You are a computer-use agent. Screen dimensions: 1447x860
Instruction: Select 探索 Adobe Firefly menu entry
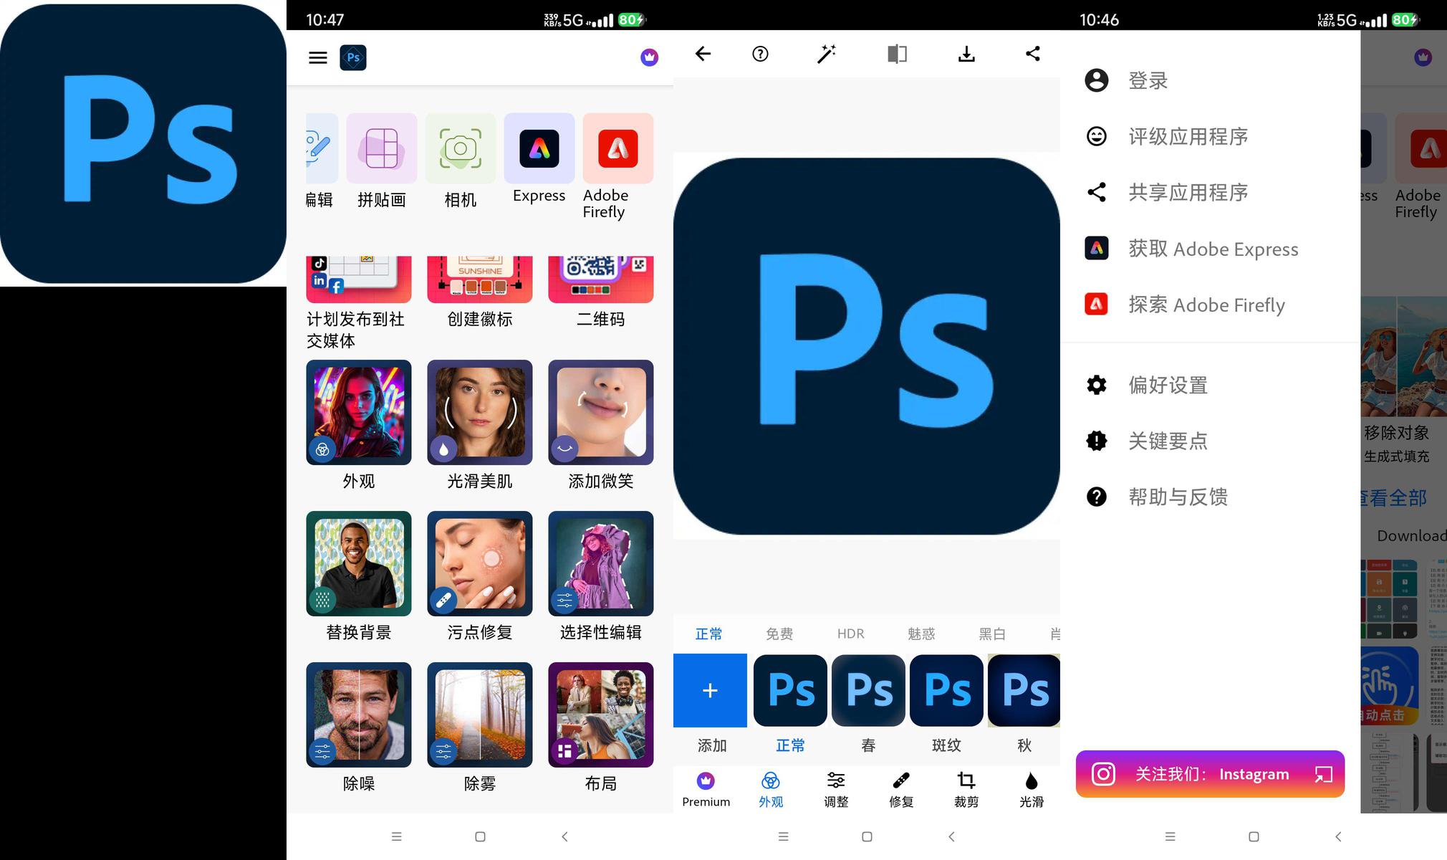click(x=1211, y=305)
